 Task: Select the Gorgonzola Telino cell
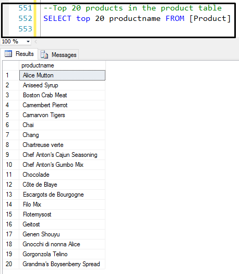click(62, 254)
